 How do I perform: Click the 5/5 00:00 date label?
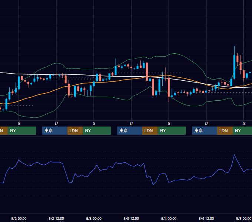click(x=243, y=218)
